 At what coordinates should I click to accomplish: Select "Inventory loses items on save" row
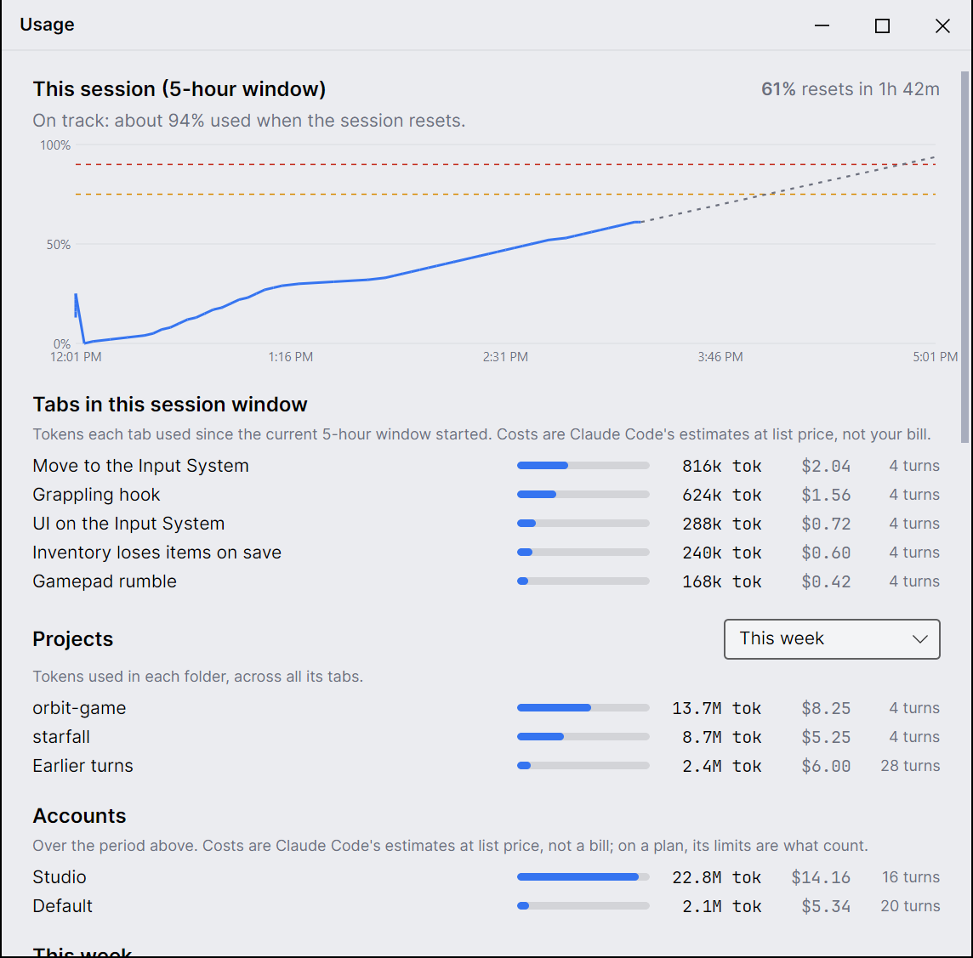click(x=486, y=553)
